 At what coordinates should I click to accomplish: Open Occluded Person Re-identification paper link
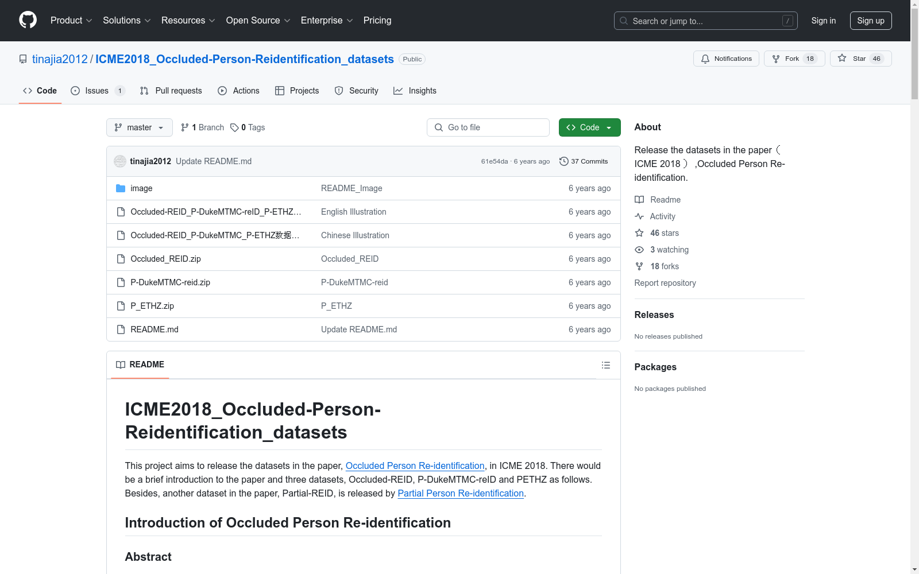pyautogui.click(x=415, y=466)
